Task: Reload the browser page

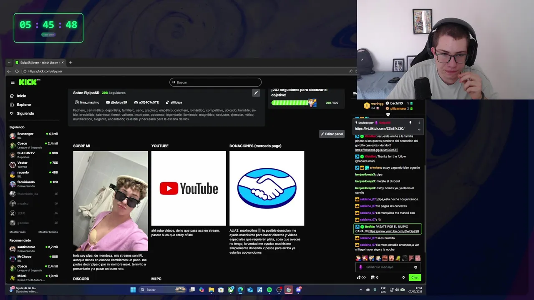Action: (x=17, y=71)
